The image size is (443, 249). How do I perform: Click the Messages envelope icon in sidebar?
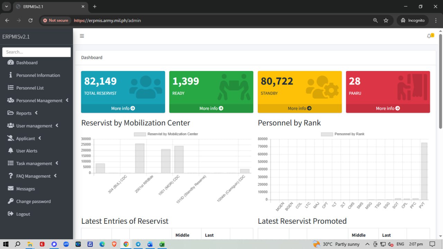[x=10, y=189]
